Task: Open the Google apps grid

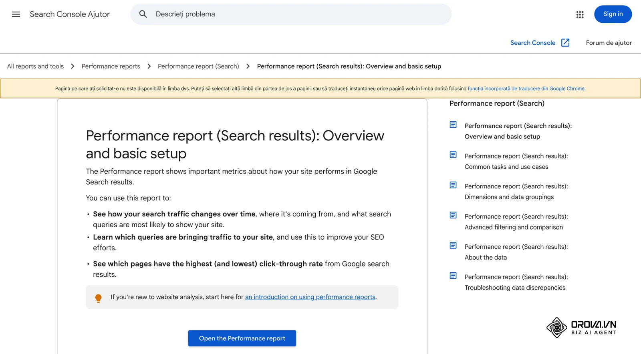Action: [x=580, y=14]
